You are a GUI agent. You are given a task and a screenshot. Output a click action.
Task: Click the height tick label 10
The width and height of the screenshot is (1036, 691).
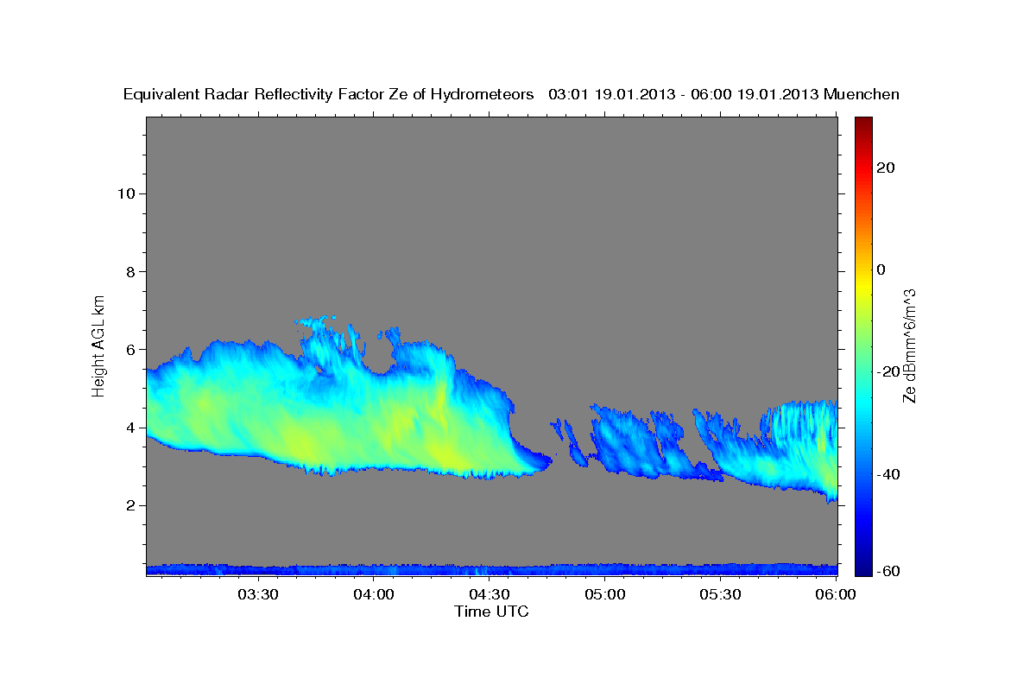click(x=127, y=193)
